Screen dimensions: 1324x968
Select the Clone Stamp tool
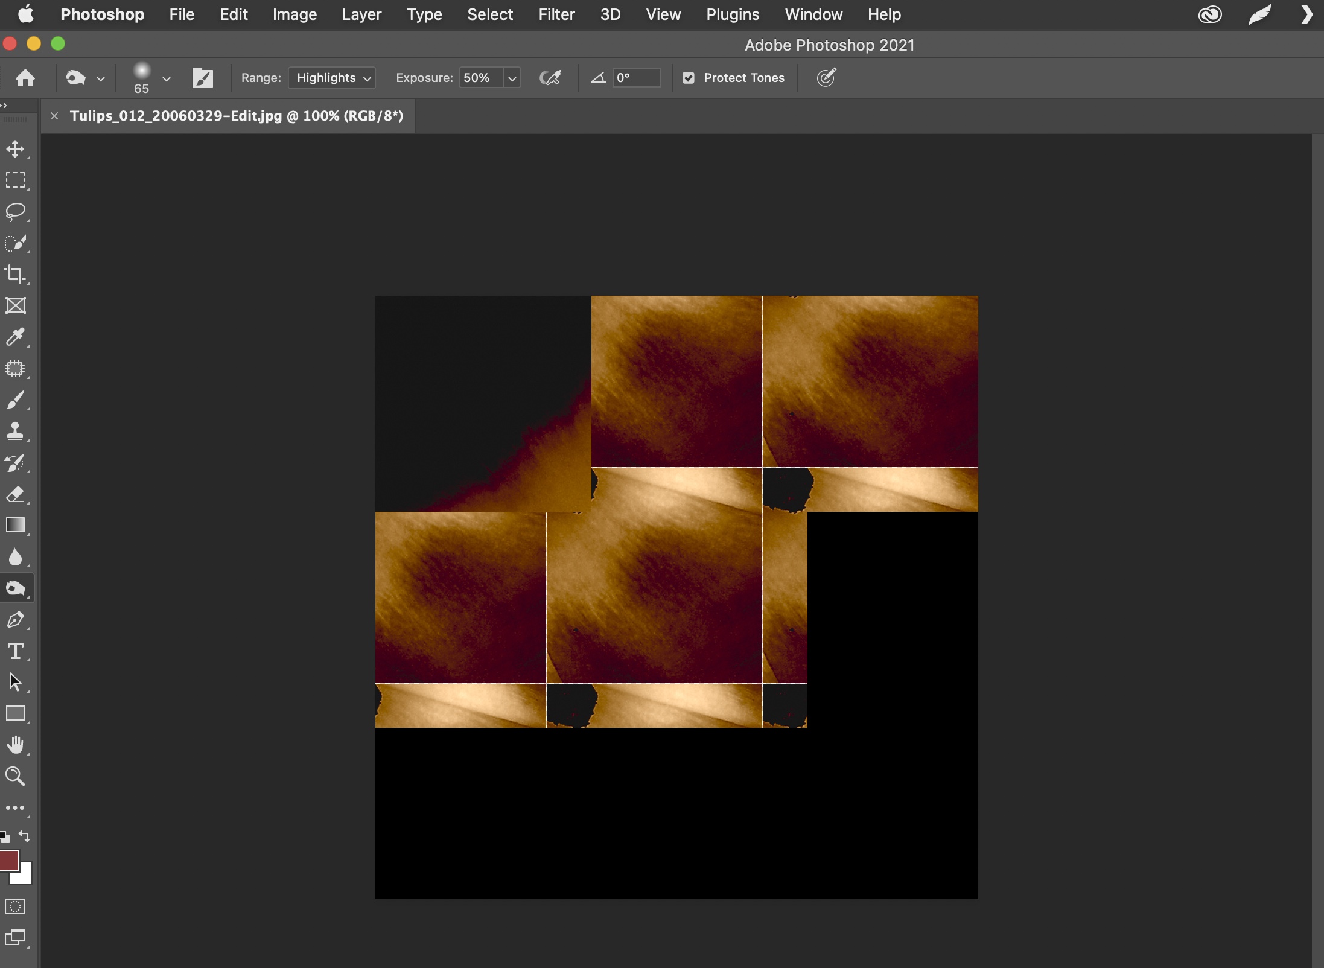[x=15, y=430]
